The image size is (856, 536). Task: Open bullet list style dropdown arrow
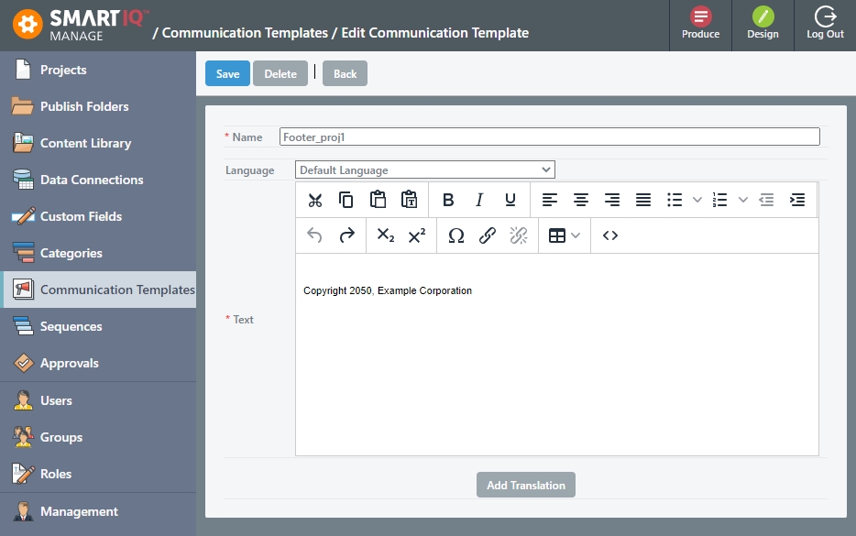click(x=697, y=201)
